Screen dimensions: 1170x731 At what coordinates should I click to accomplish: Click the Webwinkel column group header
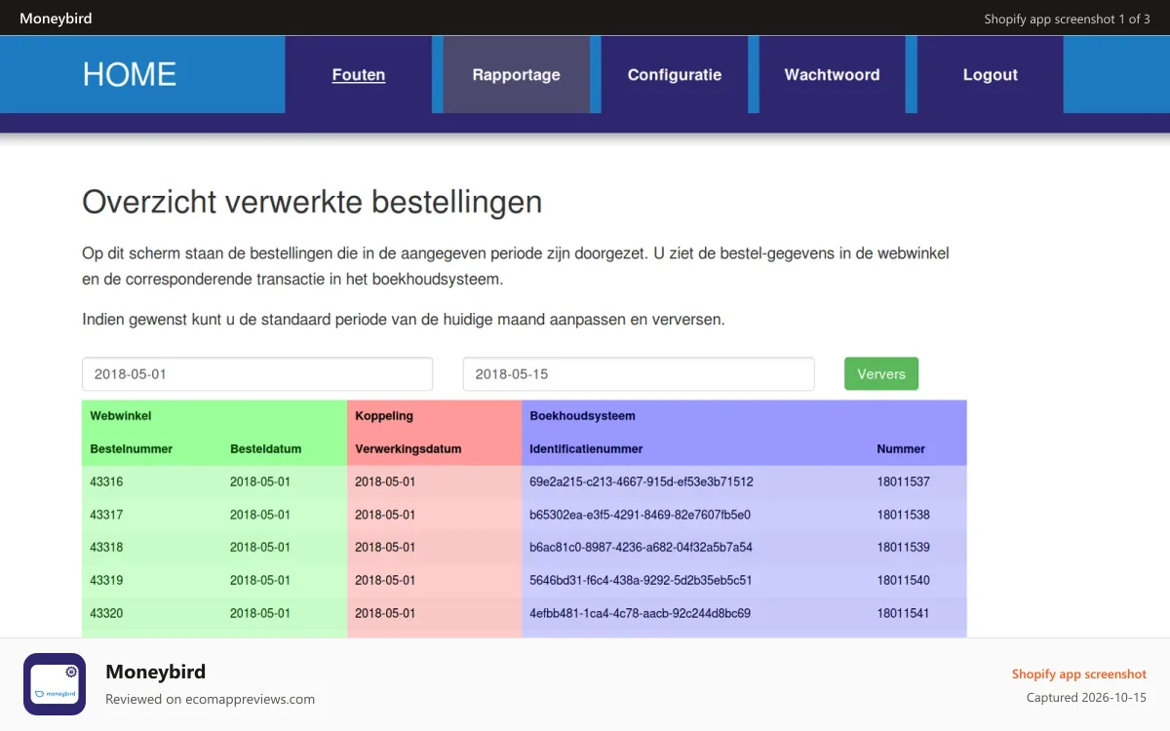click(x=121, y=416)
